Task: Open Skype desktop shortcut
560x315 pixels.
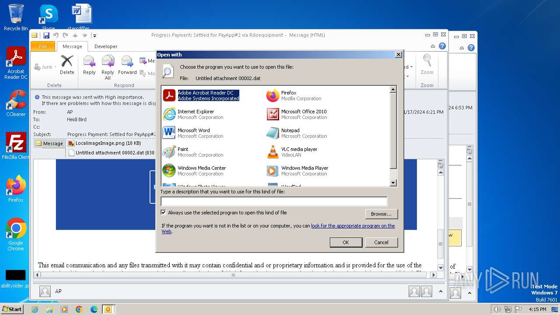Action: [x=48, y=17]
